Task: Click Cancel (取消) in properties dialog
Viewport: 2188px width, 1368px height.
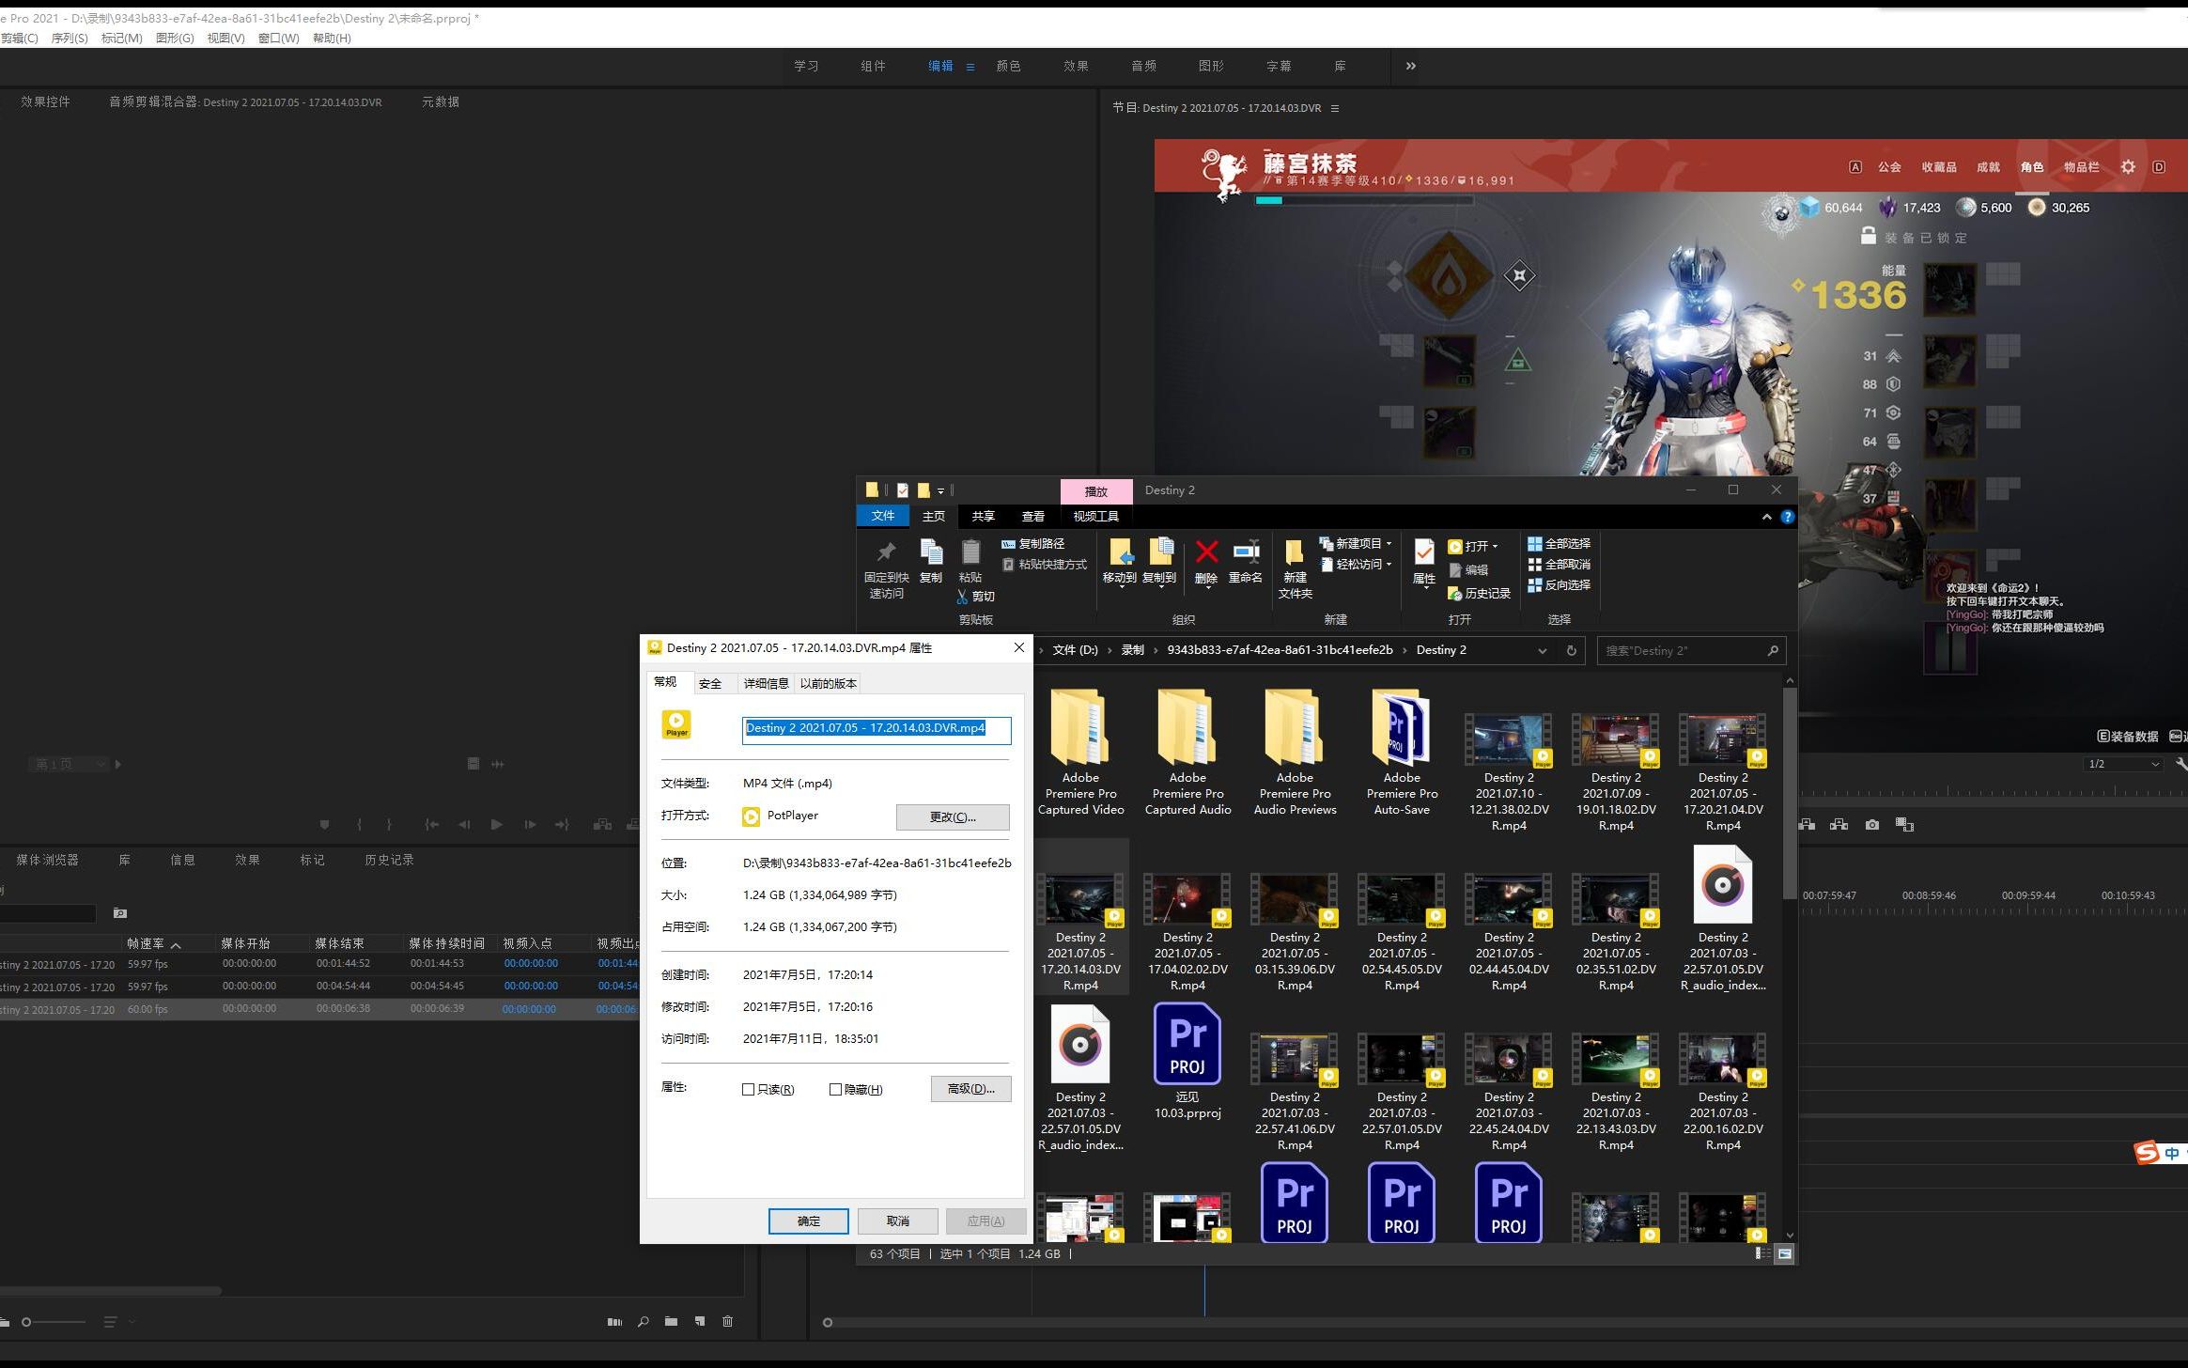Action: 897,1221
